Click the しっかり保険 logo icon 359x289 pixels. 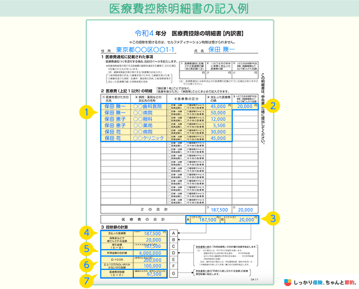coord(288,283)
